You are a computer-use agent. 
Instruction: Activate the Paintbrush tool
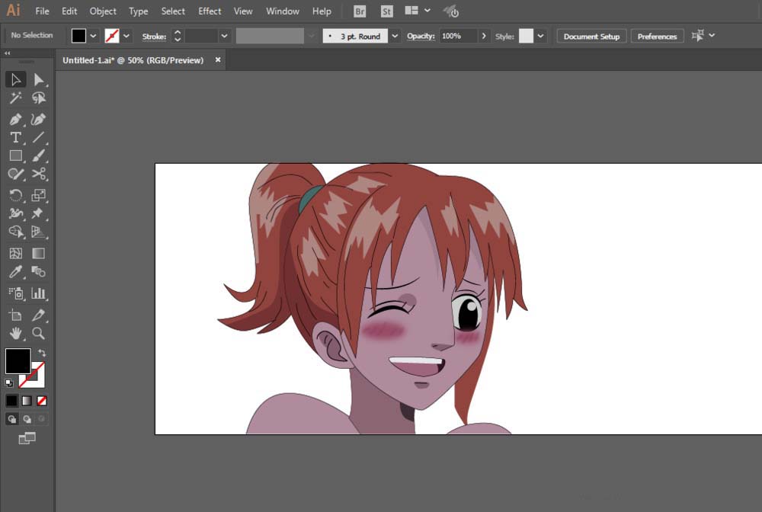click(x=38, y=155)
